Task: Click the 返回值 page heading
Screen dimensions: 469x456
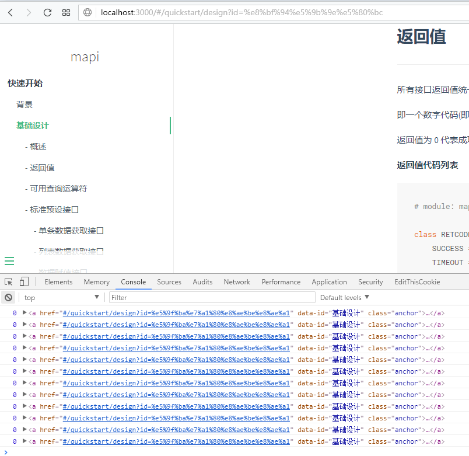Action: [421, 37]
